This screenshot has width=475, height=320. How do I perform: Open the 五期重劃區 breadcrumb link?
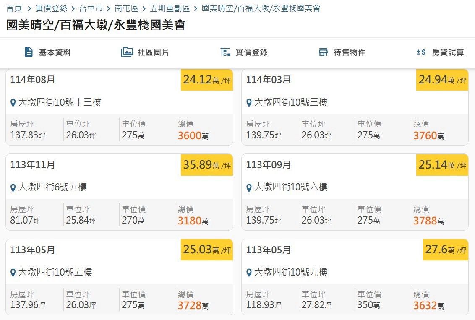coord(170,8)
